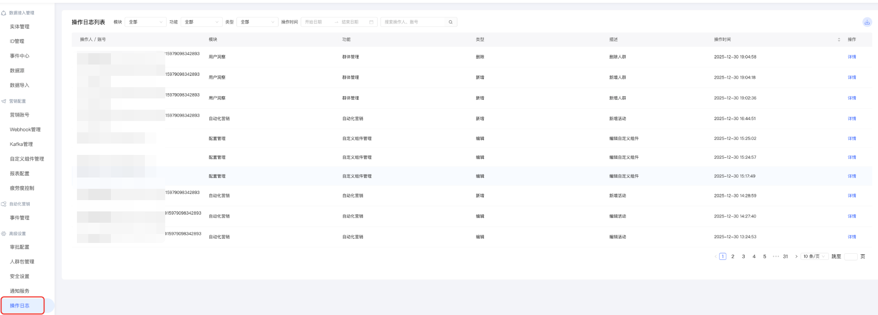Click the 自动化营销 section icon in sidebar
Image resolution: width=878 pixels, height=315 pixels.
pyautogui.click(x=4, y=204)
